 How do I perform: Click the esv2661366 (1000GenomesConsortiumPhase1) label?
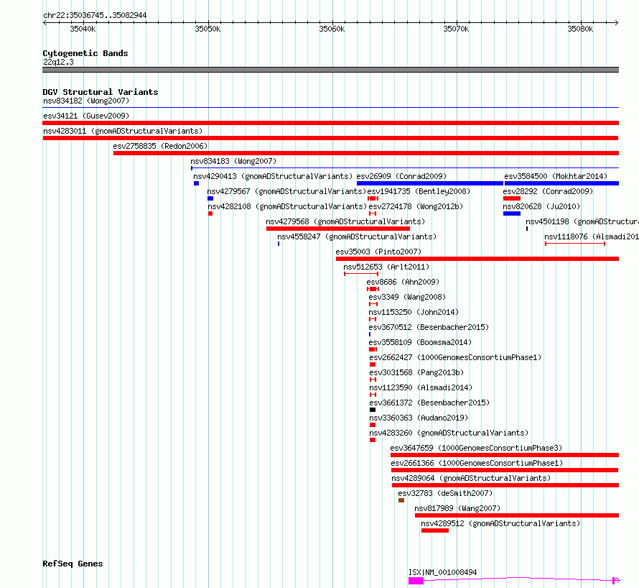click(477, 463)
